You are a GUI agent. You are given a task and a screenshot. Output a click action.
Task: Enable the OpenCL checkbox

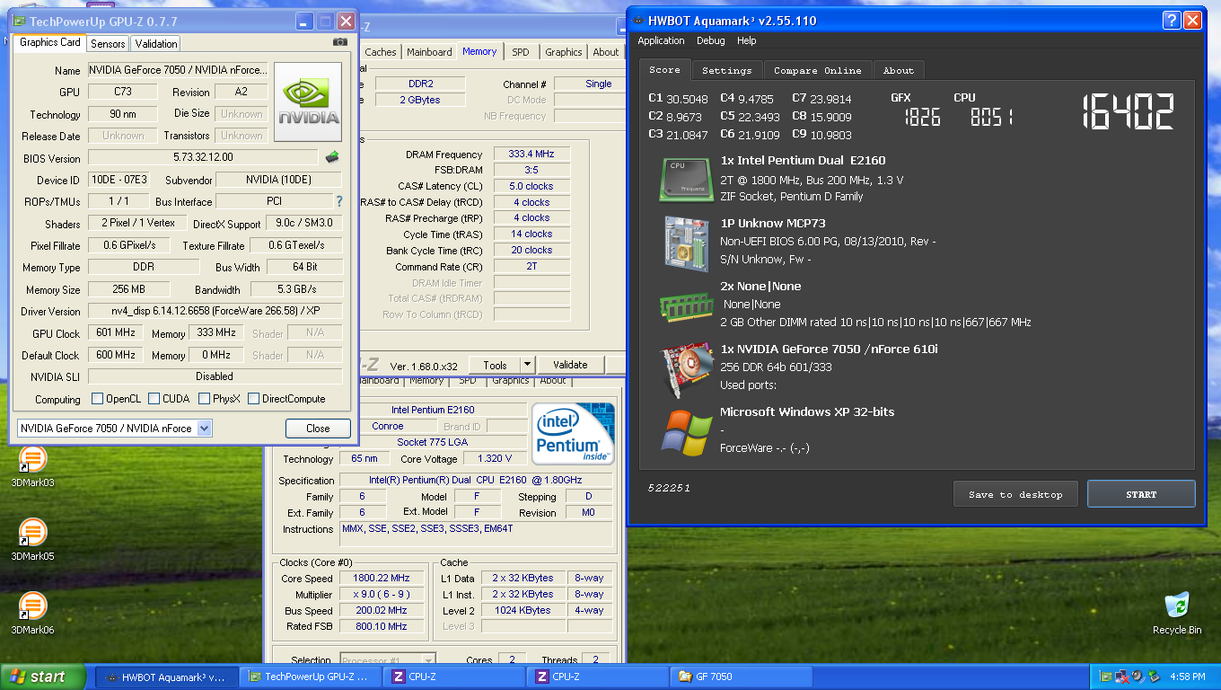point(98,399)
